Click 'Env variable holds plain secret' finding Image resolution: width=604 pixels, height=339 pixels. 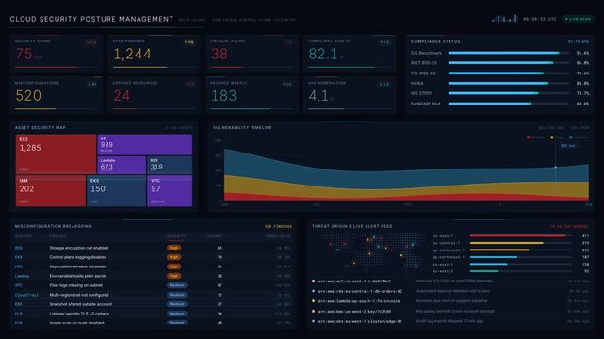point(78,276)
